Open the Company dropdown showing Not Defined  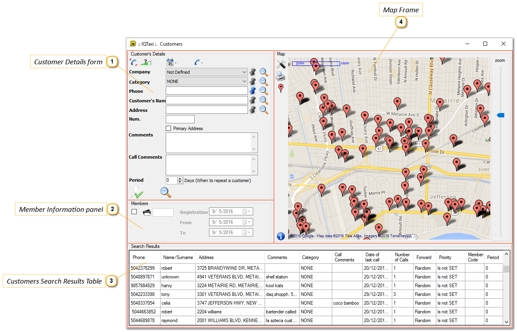click(207, 72)
